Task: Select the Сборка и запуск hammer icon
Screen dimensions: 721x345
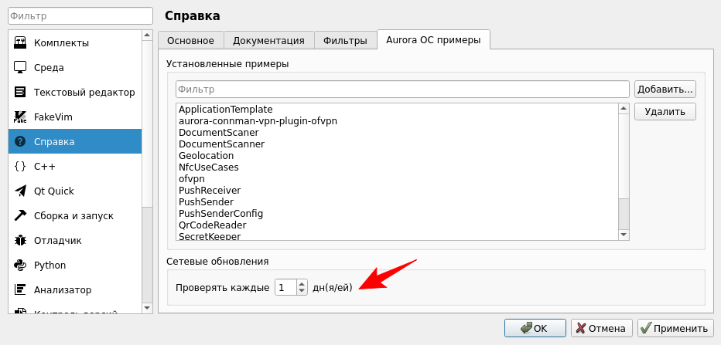Action: pyautogui.click(x=21, y=215)
